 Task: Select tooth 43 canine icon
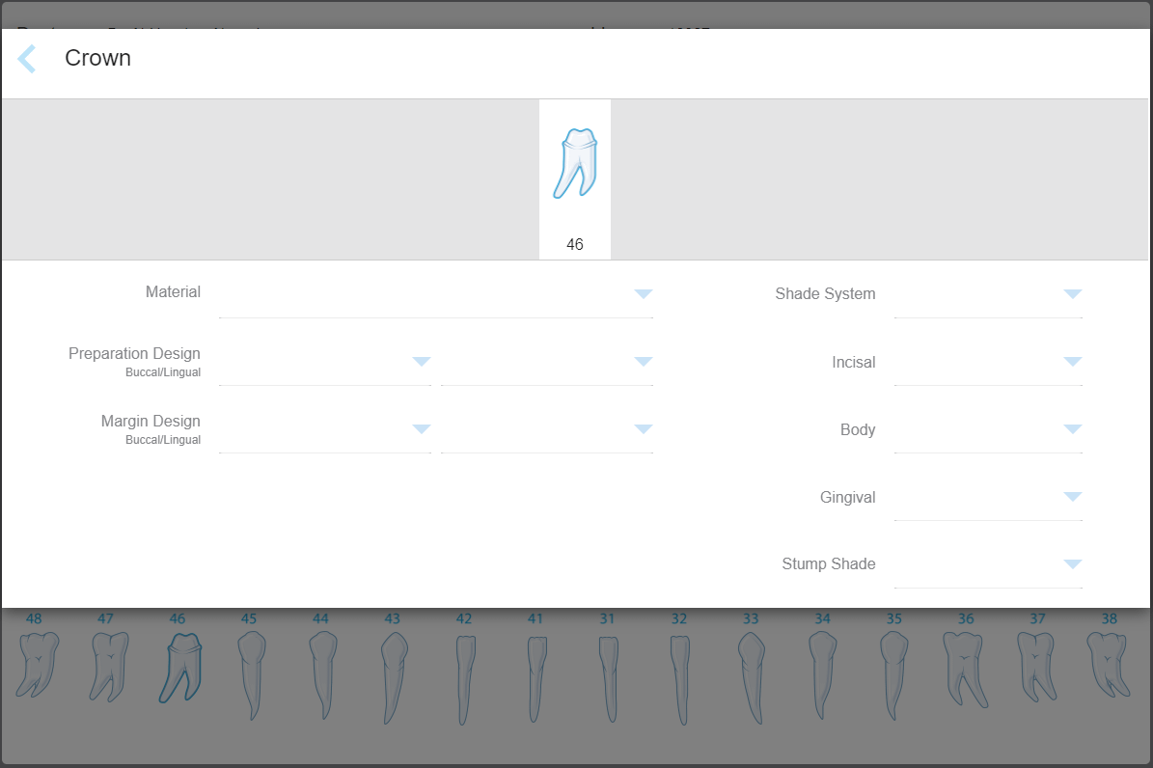coord(392,675)
